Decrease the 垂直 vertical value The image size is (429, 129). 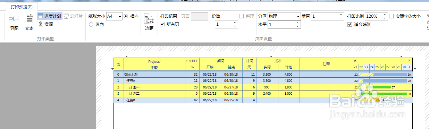341,18
